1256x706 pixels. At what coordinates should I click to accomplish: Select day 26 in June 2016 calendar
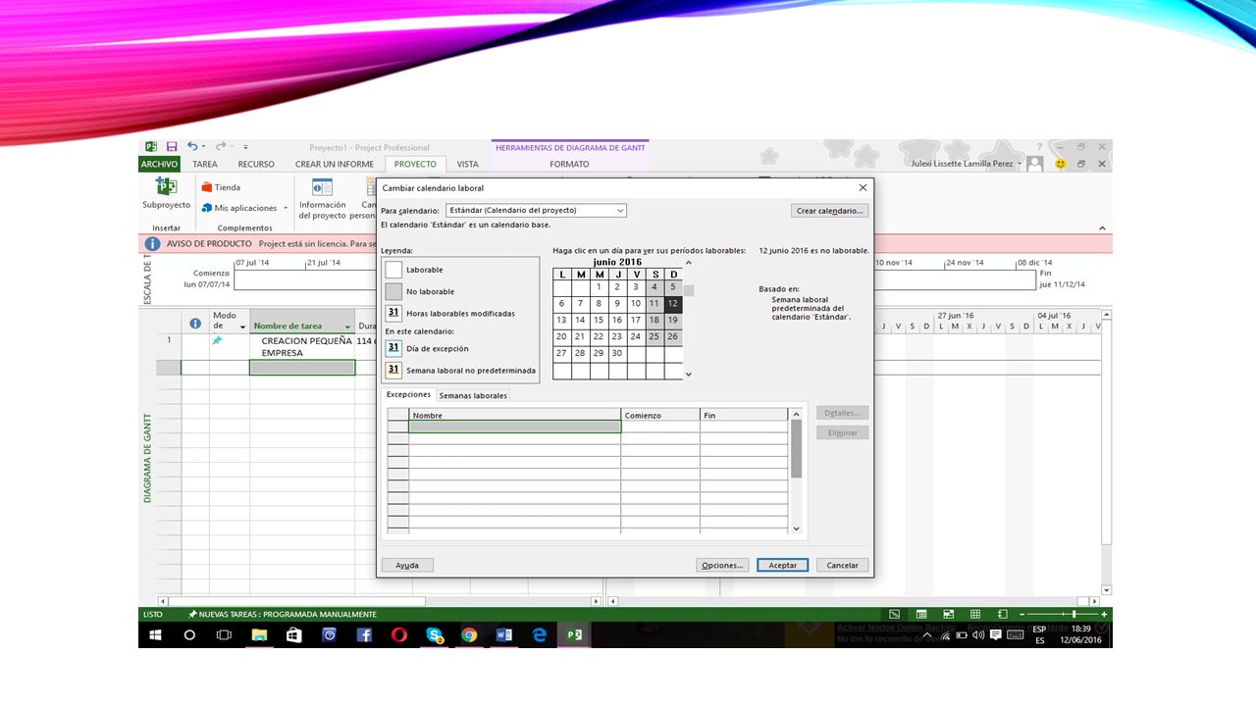click(672, 336)
